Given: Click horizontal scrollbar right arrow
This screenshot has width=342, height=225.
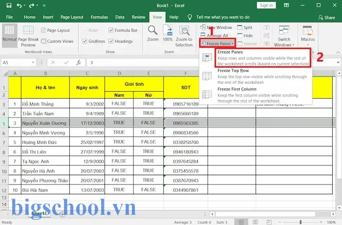Looking at the screenshot, I should [x=333, y=214].
